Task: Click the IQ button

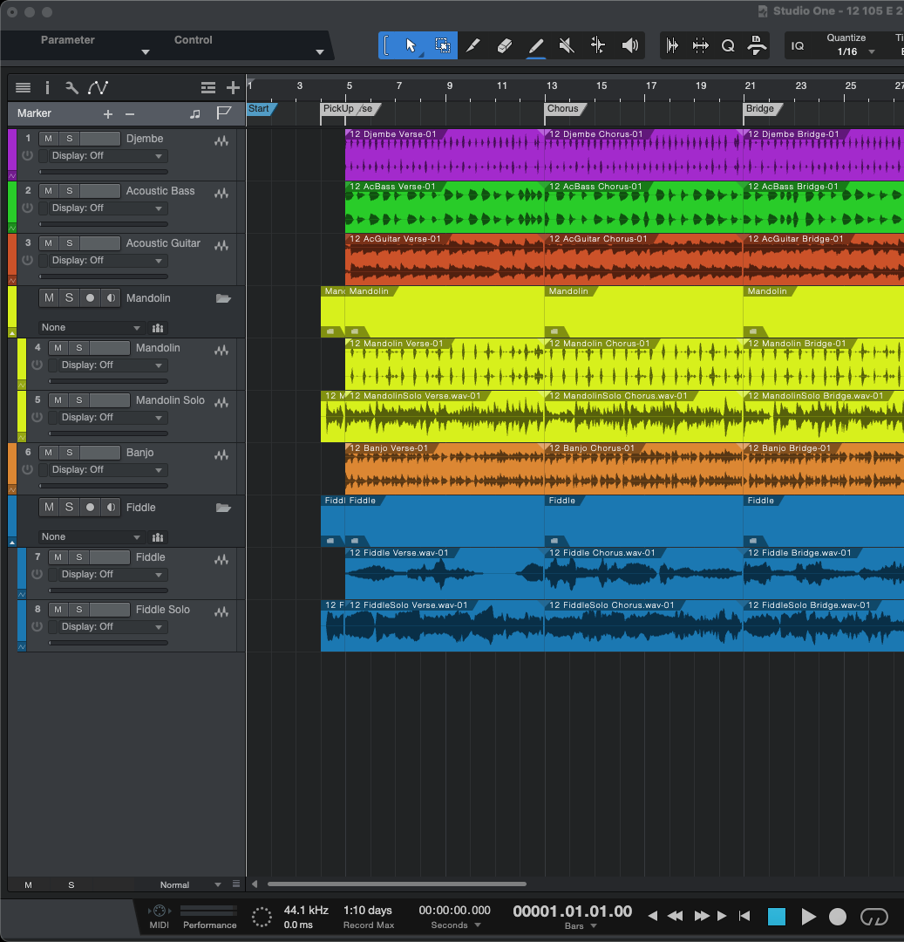Action: pos(798,46)
